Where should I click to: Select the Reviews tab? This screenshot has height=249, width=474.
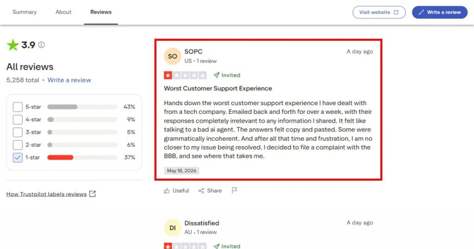click(101, 12)
